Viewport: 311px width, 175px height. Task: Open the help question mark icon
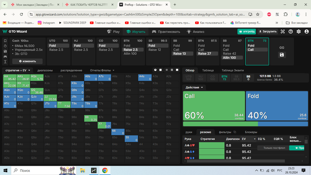pos(291,32)
